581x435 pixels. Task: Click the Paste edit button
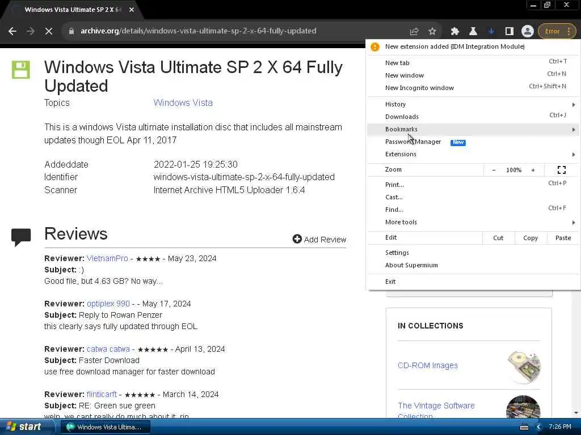(563, 238)
